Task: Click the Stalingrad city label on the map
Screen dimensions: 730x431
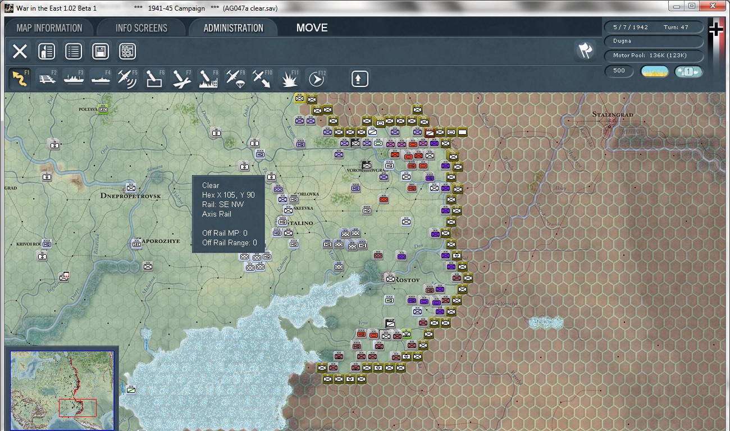Action: tap(613, 114)
